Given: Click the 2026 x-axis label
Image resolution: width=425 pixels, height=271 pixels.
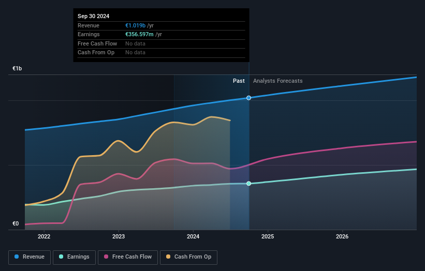Looking at the screenshot, I should coord(342,237).
